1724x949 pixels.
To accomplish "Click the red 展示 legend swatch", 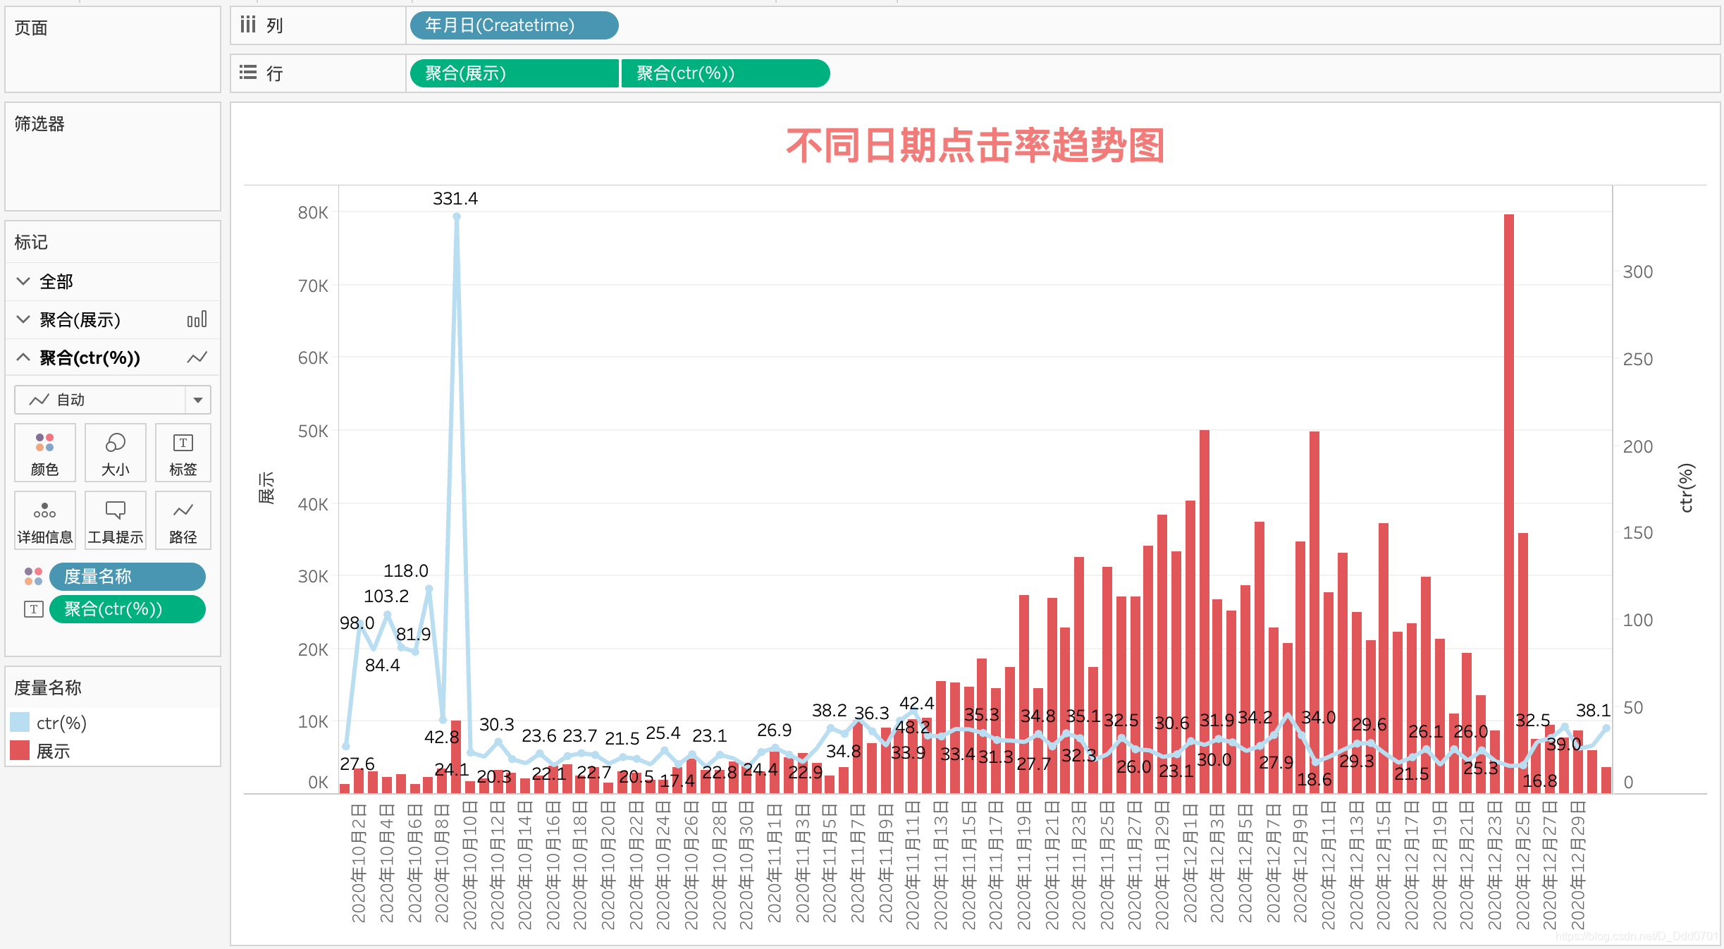I will point(20,751).
